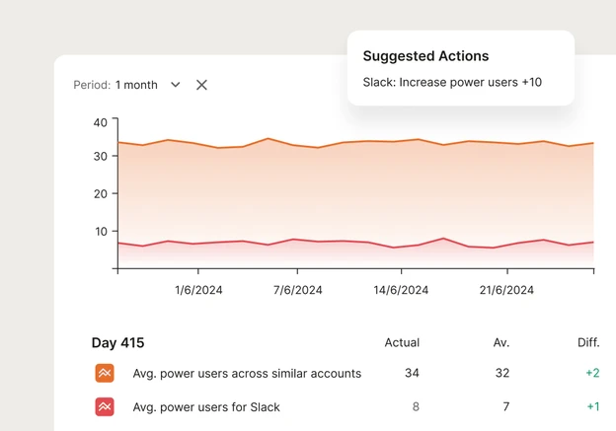Image resolution: width=616 pixels, height=431 pixels.
Task: Click the 30 y-axis label
Action: tap(100, 156)
